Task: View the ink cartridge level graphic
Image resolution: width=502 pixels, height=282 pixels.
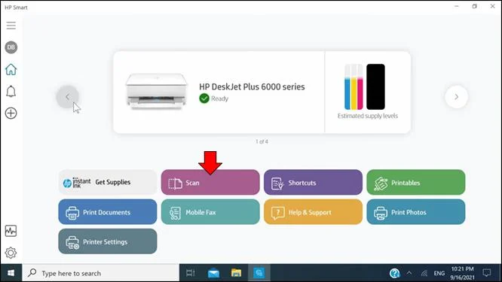Action: (365, 86)
